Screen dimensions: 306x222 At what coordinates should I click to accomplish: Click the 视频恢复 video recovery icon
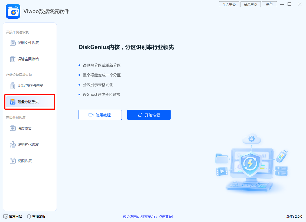[x=12, y=161]
